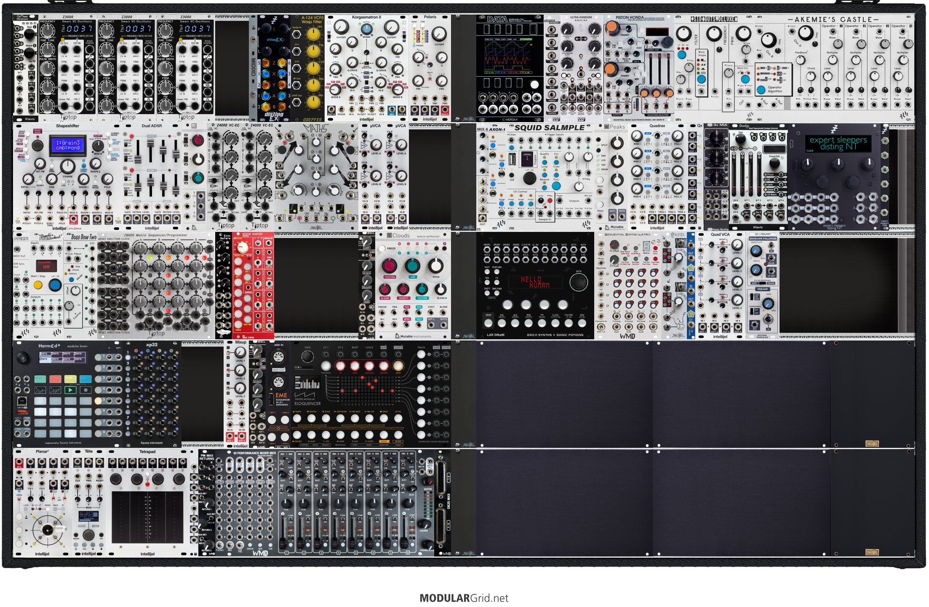Image resolution: width=929 pixels, height=607 pixels.
Task: Click the Clouds FREEZE button
Action: tap(382, 249)
